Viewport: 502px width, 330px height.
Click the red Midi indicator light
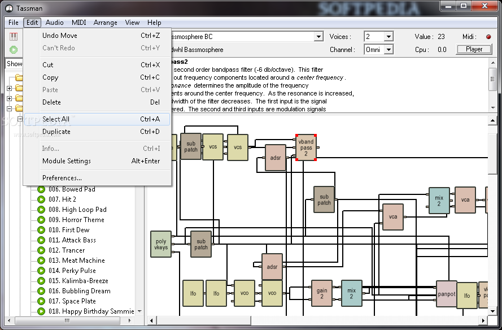(488, 37)
